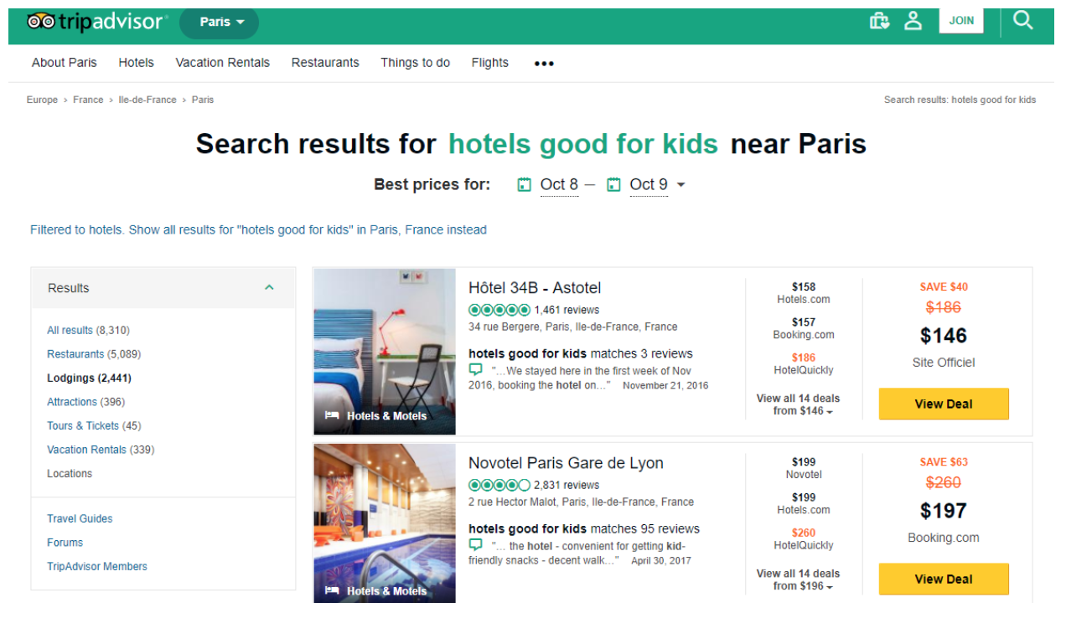Open the Hôtel 34B - Astotel title link
Image resolution: width=1066 pixels, height=618 pixels.
coord(535,288)
